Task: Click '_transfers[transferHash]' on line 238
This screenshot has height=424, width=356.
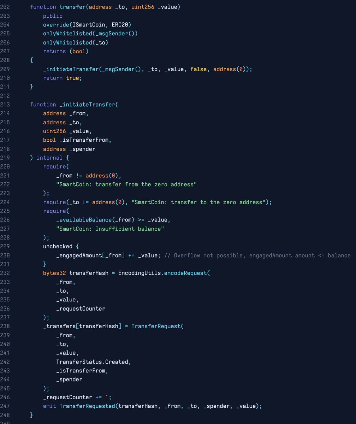Action: coord(82,326)
